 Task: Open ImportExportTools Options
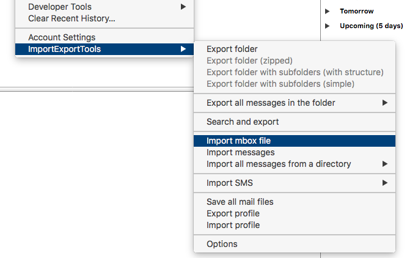pos(222,244)
